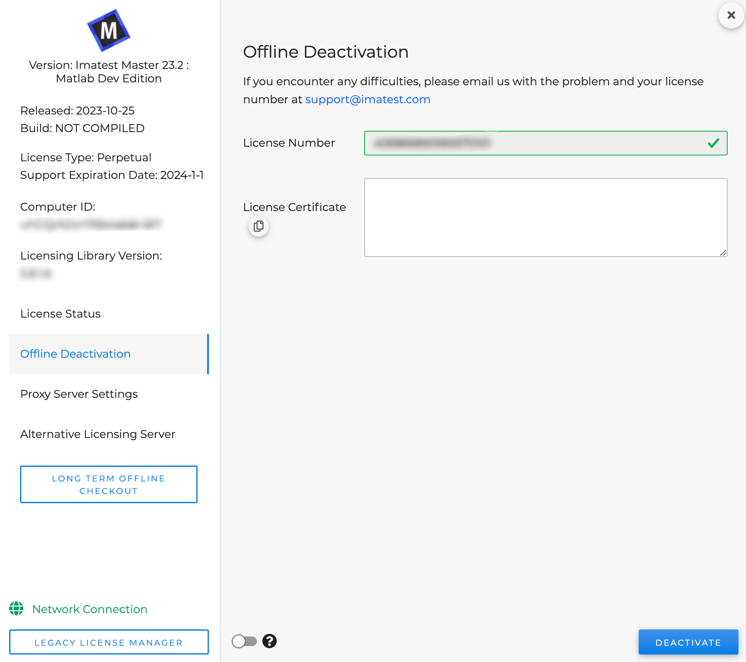Select License Status in the sidebar

click(x=60, y=313)
